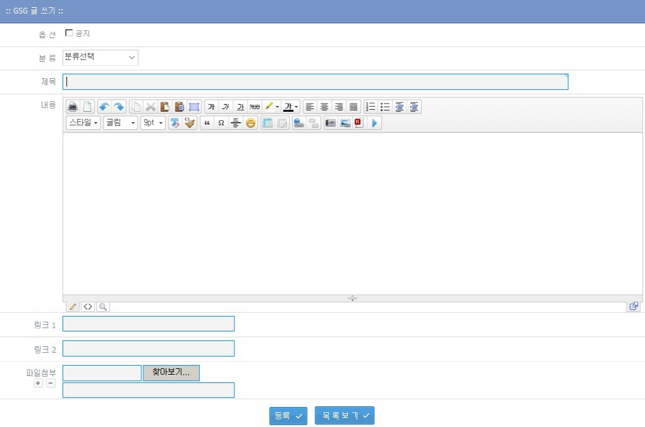This screenshot has height=427, width=645.
Task: Insert a special character with Ω icon
Action: [x=221, y=123]
